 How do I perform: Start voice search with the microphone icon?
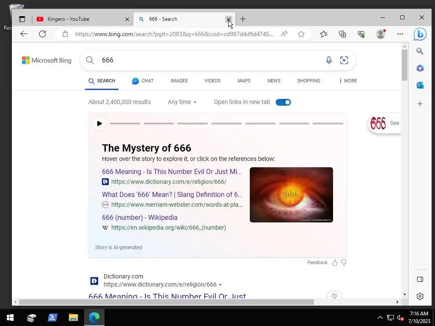pos(329,60)
